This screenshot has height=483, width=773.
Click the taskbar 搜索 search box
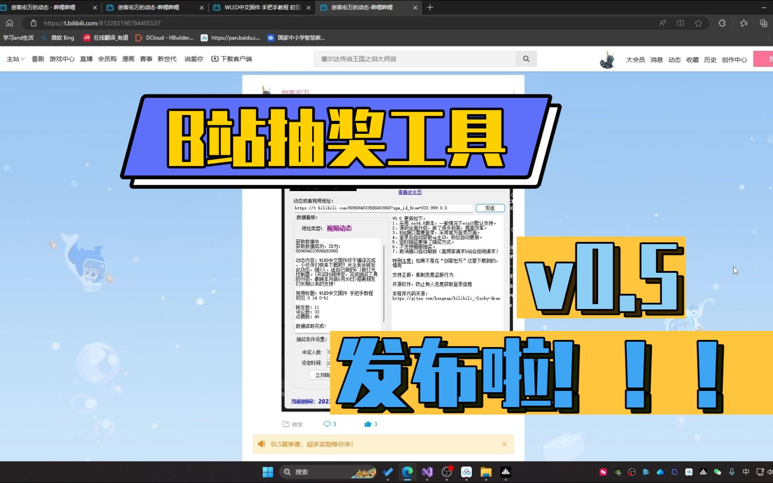pos(329,472)
